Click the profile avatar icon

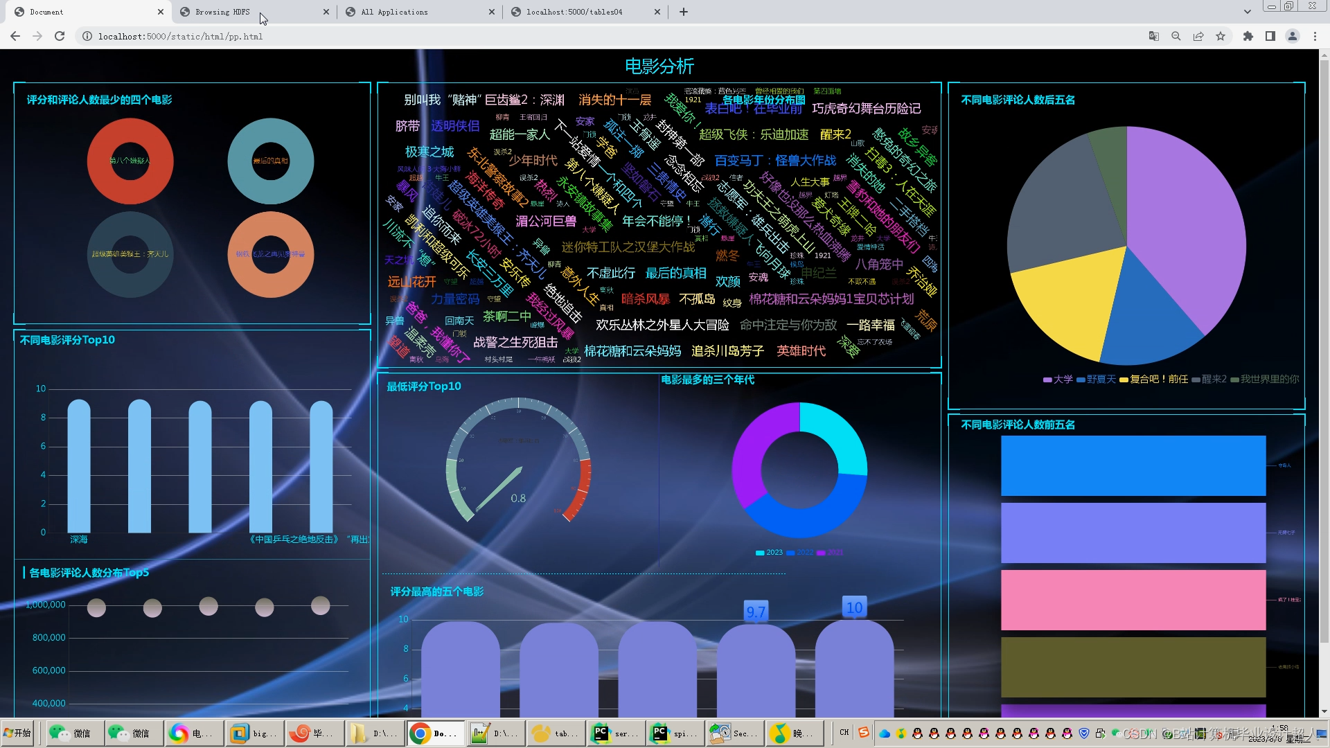click(x=1293, y=37)
